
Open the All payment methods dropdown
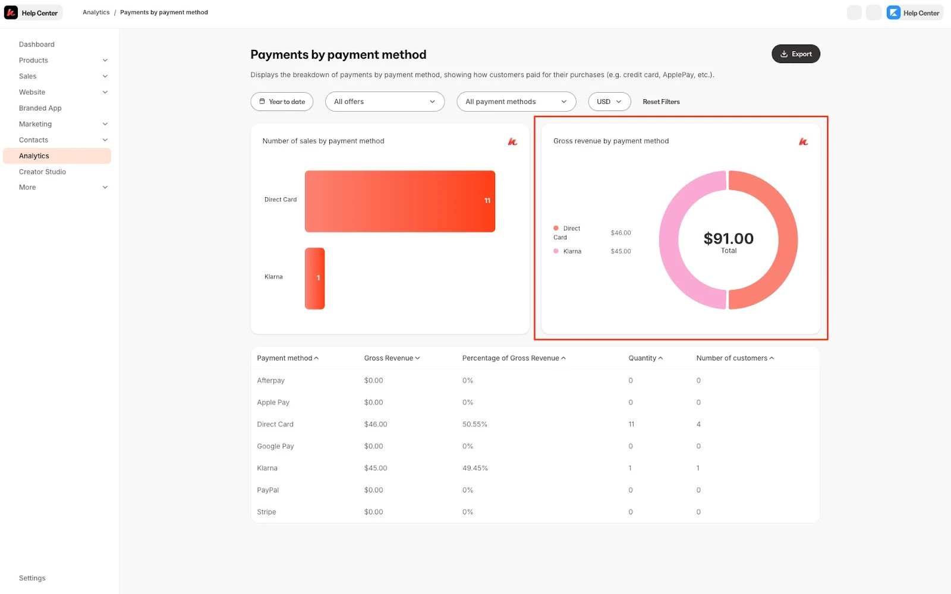[x=515, y=102]
